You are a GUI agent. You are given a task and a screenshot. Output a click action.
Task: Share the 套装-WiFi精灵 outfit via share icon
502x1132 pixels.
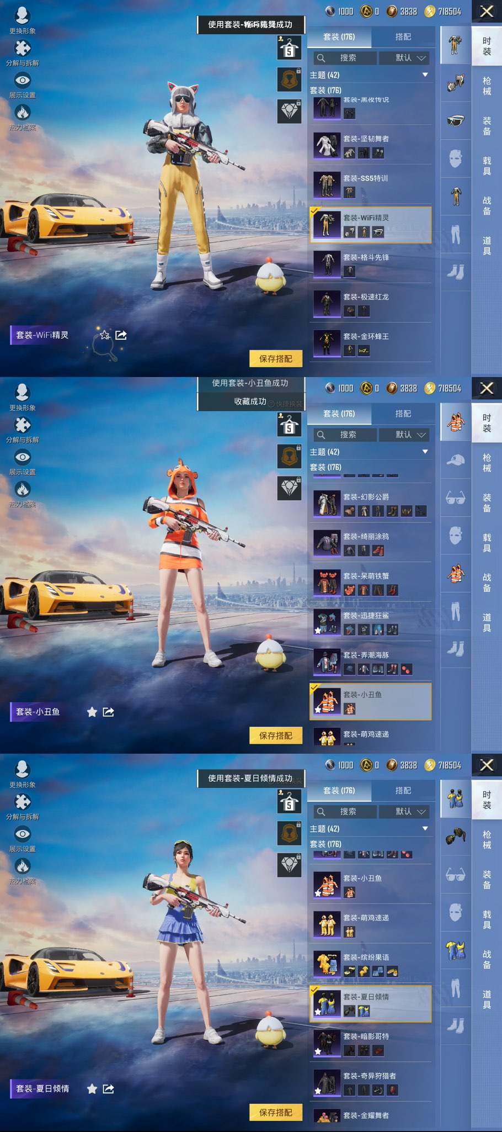pyautogui.click(x=121, y=335)
